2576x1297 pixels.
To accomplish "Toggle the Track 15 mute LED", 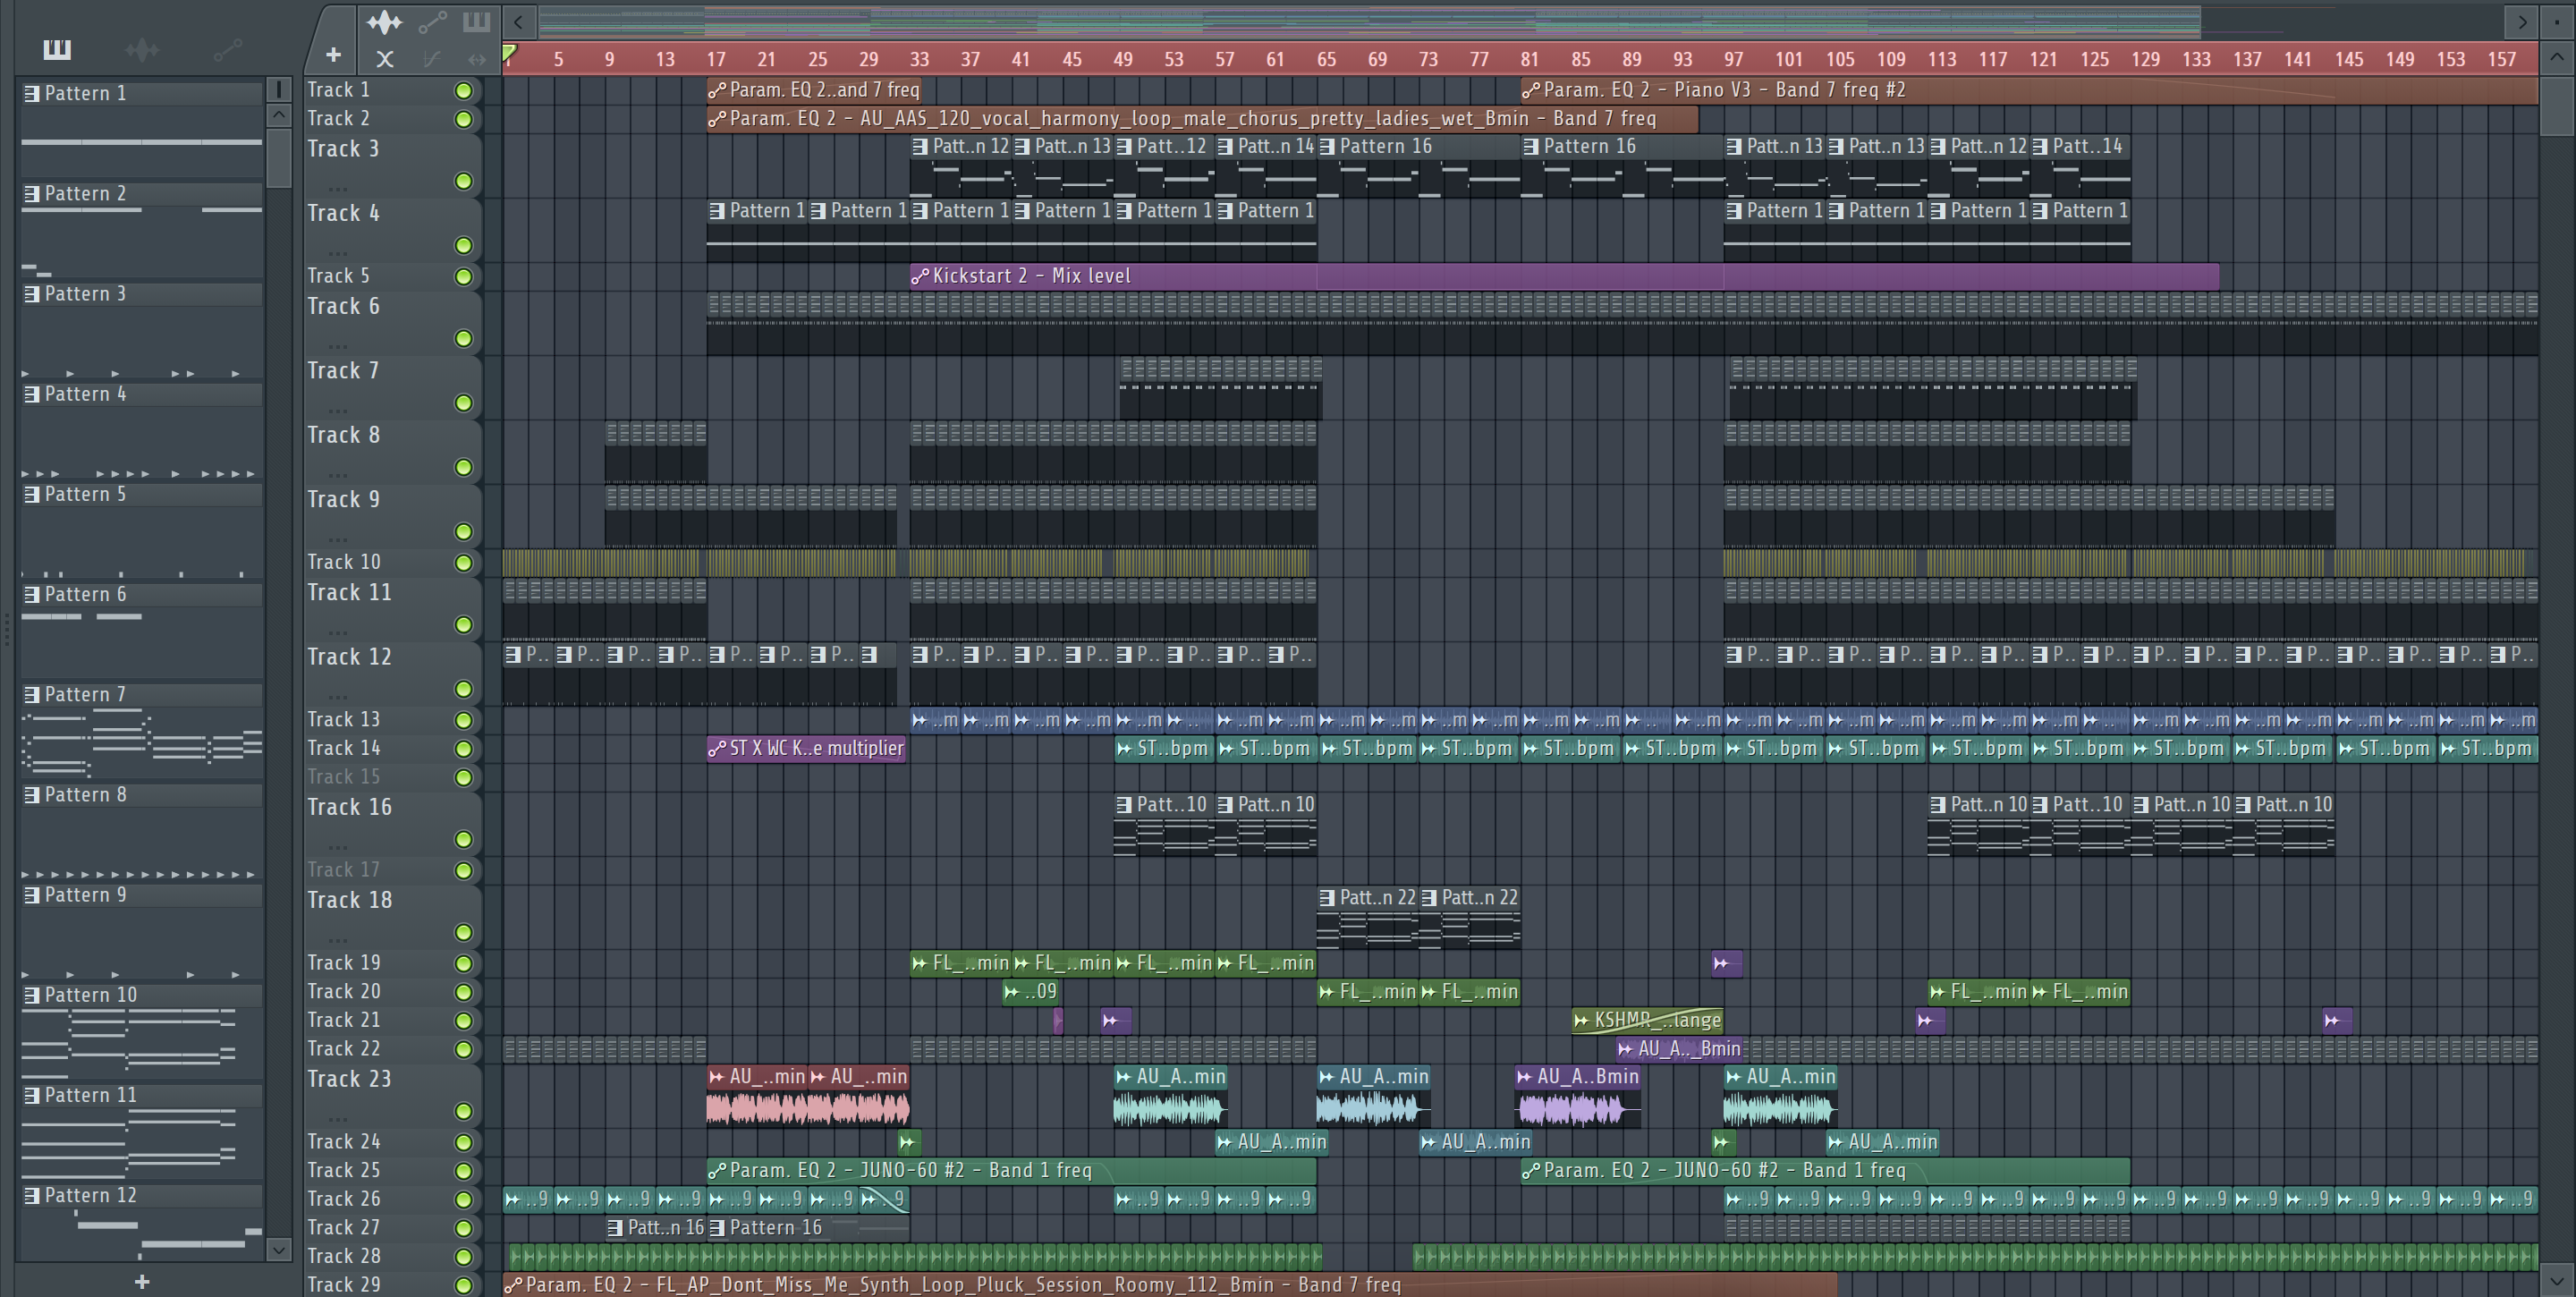I will [x=463, y=777].
